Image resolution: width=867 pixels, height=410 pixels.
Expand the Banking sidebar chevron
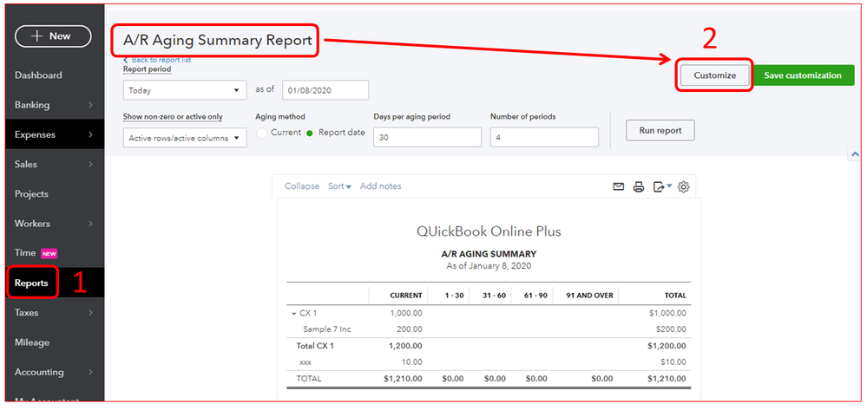[x=90, y=105]
